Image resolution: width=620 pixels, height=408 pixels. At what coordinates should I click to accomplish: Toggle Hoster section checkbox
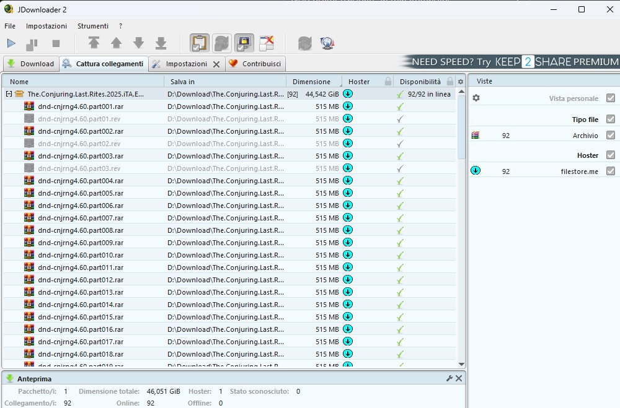click(611, 155)
